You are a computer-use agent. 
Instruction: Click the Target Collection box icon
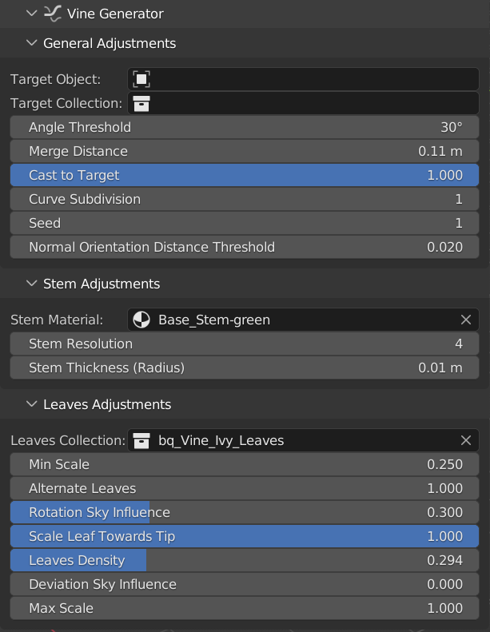141,103
